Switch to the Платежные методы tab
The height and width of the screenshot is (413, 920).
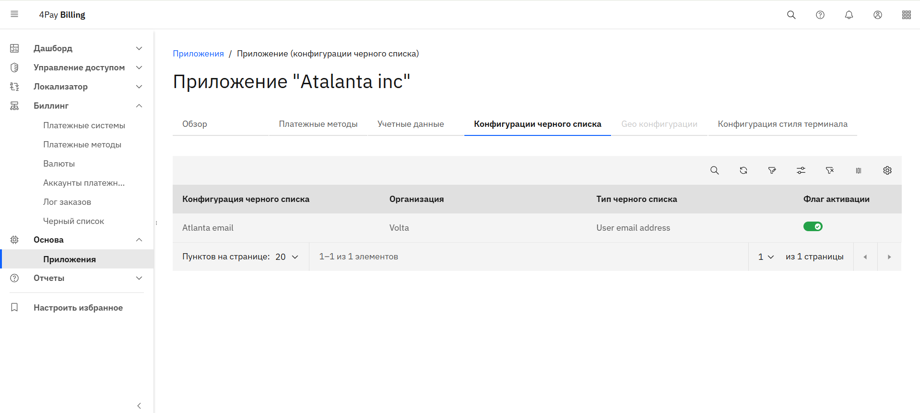pyautogui.click(x=318, y=124)
